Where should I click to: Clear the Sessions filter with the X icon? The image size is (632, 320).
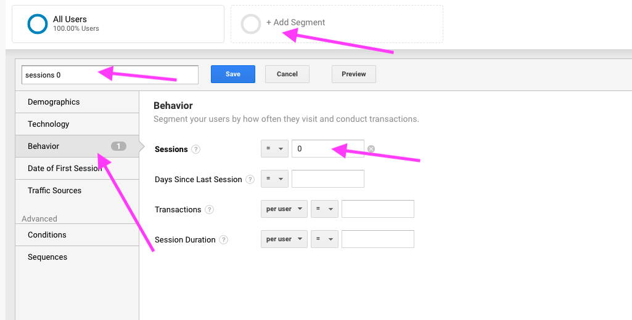pos(371,149)
